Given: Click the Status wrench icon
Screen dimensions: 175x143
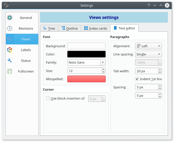Looking at the screenshot, I should coord(10,61).
